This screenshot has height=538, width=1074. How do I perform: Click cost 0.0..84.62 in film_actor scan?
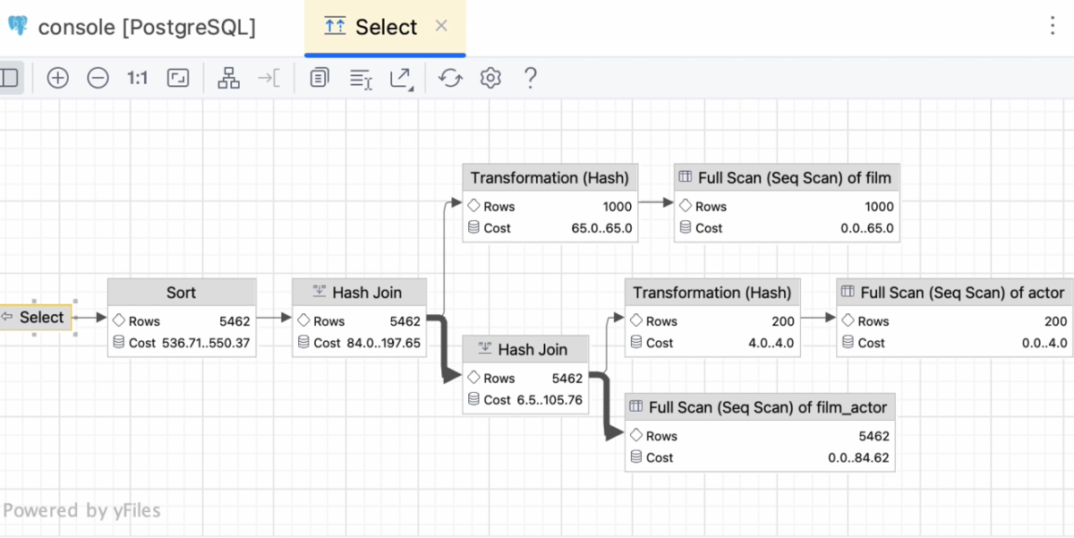coord(858,457)
